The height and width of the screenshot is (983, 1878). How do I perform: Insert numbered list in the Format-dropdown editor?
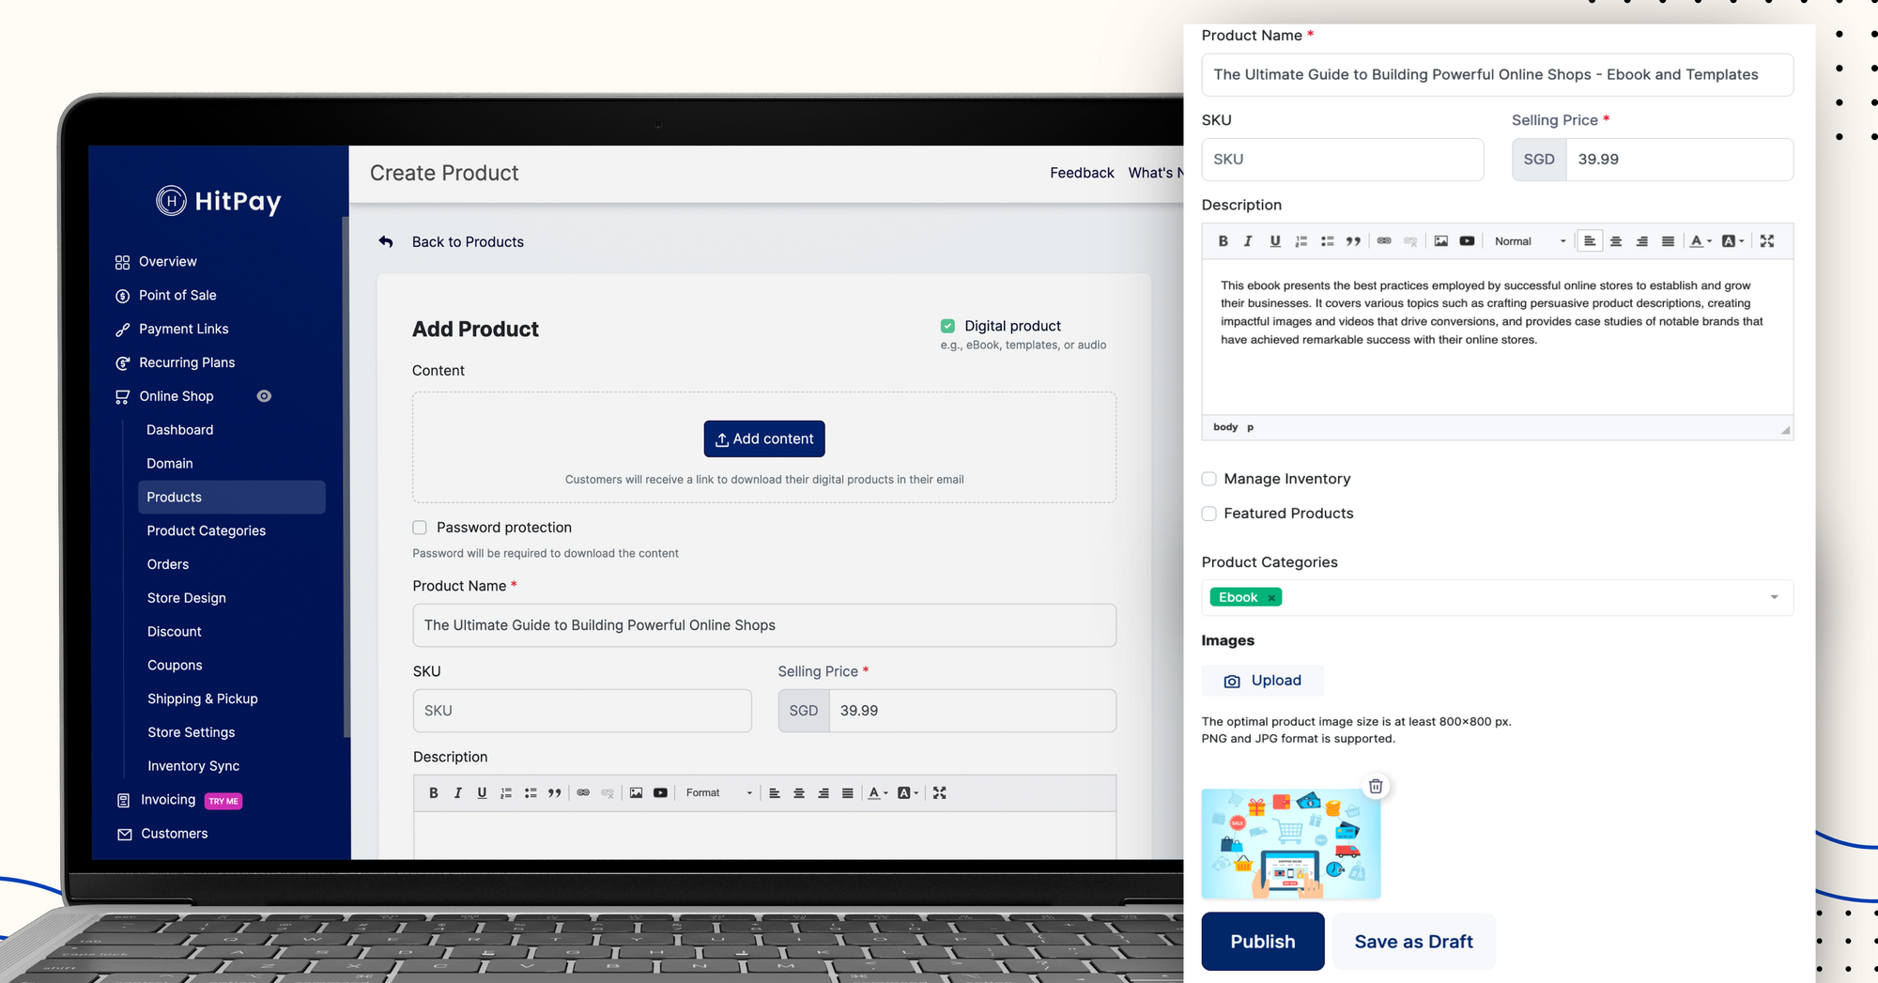(506, 793)
